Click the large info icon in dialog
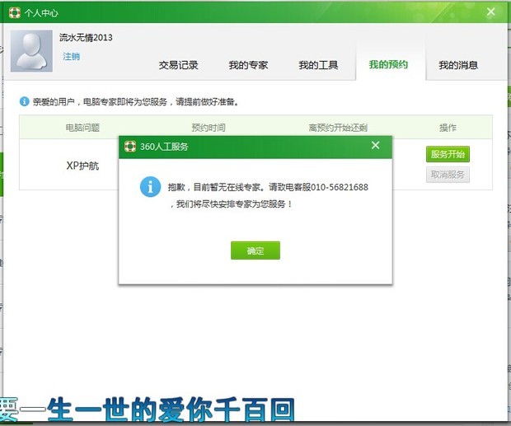The height and width of the screenshot is (426, 511). [150, 186]
